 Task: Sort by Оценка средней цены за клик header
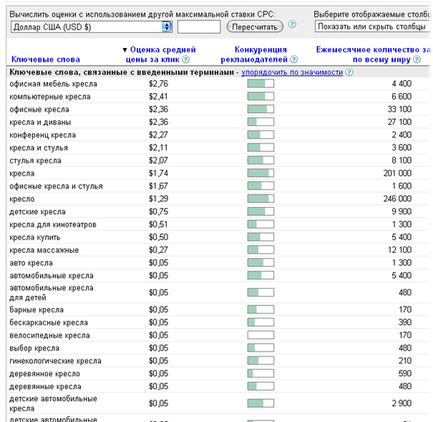coord(160,55)
